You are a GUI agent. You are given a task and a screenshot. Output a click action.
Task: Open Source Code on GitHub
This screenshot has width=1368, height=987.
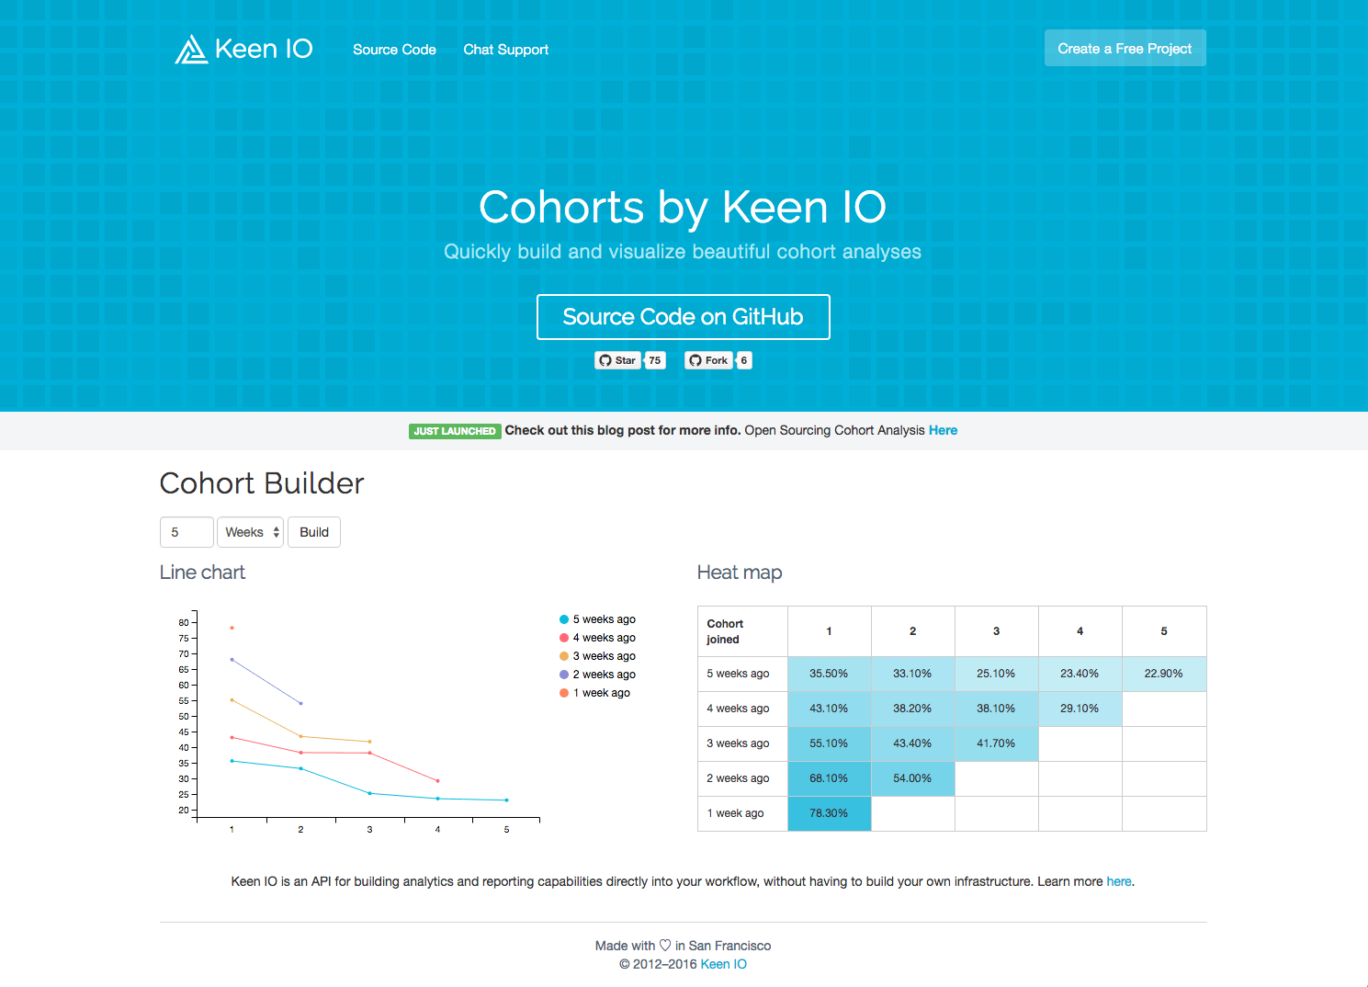(684, 316)
